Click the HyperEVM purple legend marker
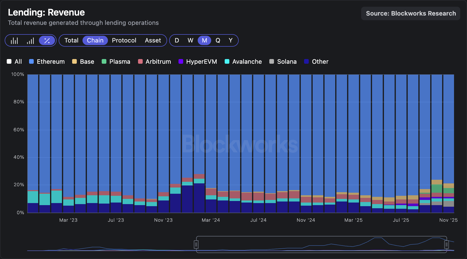This screenshot has height=259, width=467. [x=181, y=62]
